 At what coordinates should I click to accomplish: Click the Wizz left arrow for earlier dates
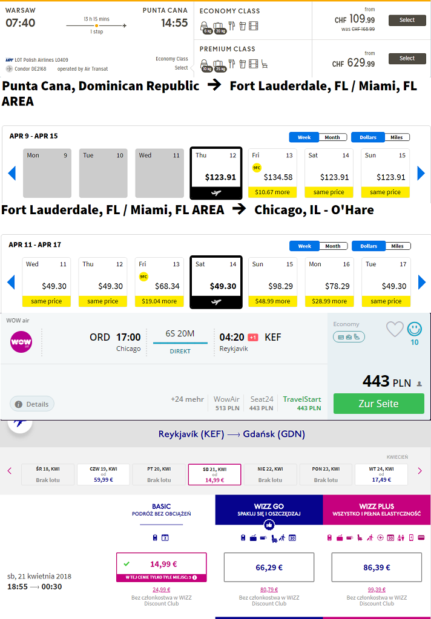pyautogui.click(x=10, y=471)
